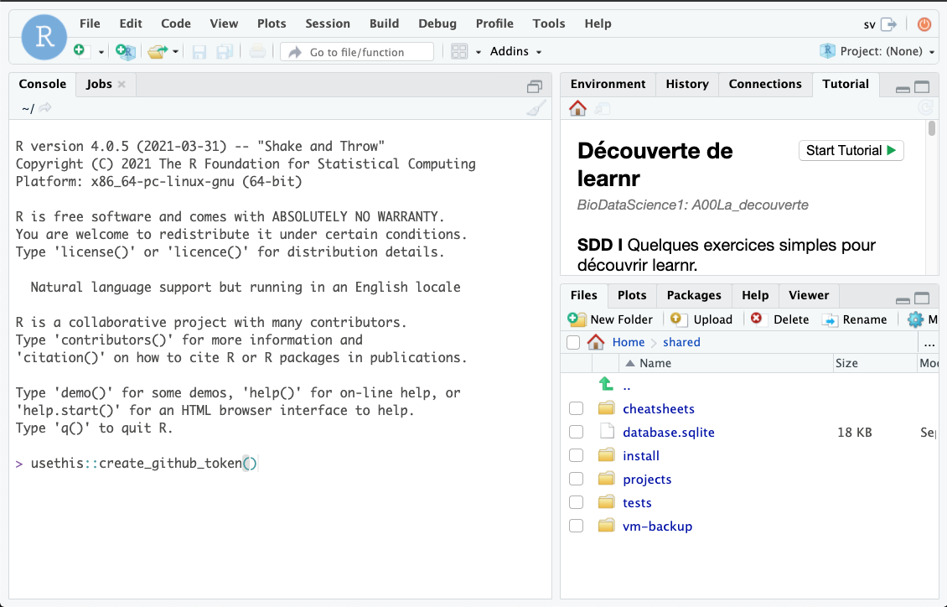Open the Project: (None) dropdown
Screen dimensions: 947x607
[877, 51]
